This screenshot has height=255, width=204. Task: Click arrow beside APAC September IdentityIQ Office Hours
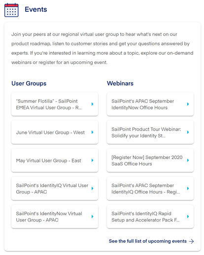tap(188, 189)
